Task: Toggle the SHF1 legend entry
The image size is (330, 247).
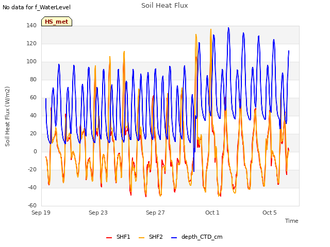Action: tap(118, 237)
